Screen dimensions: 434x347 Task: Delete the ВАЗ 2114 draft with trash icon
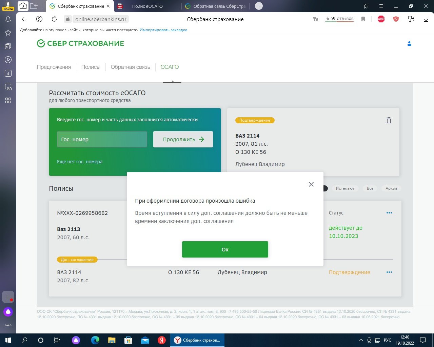coord(389,120)
